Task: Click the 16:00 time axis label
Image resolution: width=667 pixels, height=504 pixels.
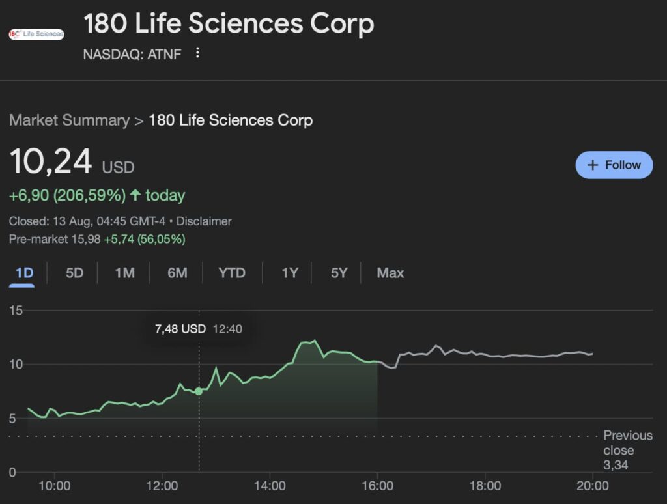Action: tap(377, 486)
